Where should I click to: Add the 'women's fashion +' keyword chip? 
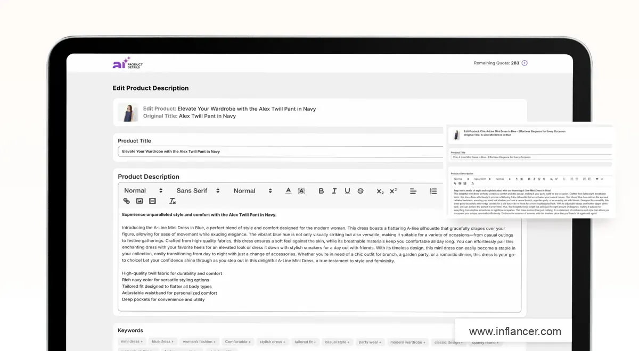(x=199, y=342)
